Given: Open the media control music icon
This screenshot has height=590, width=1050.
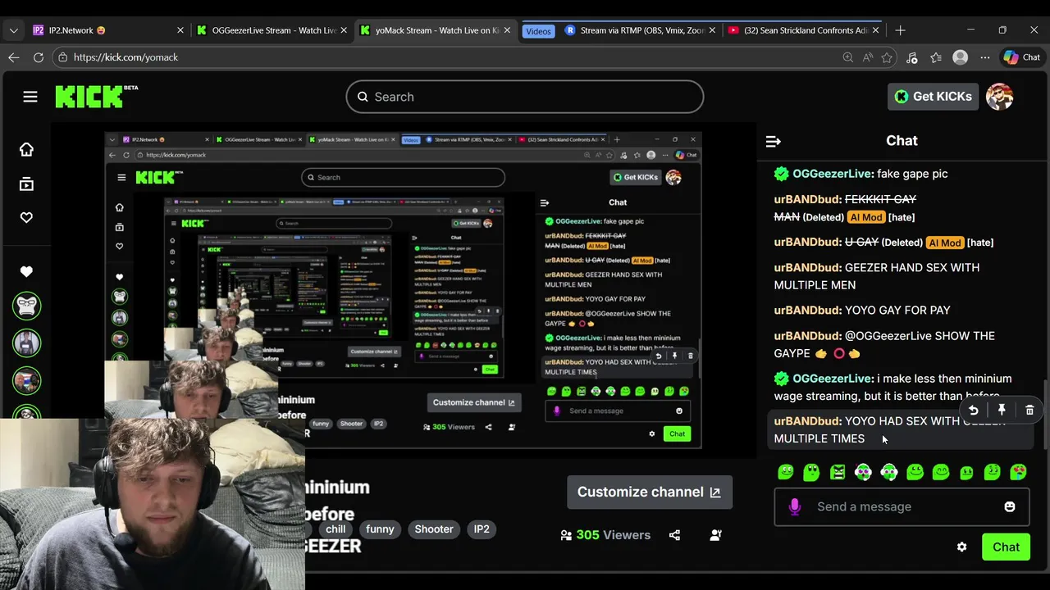Looking at the screenshot, I should pos(911,57).
